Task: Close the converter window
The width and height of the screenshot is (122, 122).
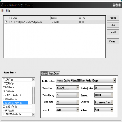Action: pos(120,5)
